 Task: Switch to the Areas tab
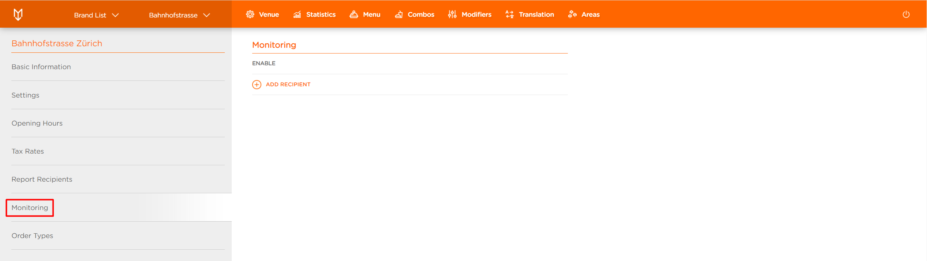pos(584,15)
